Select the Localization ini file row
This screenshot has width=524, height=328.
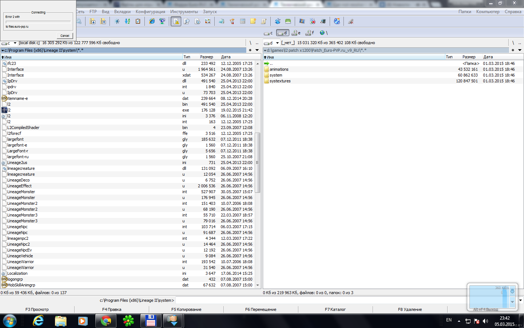[127, 273]
